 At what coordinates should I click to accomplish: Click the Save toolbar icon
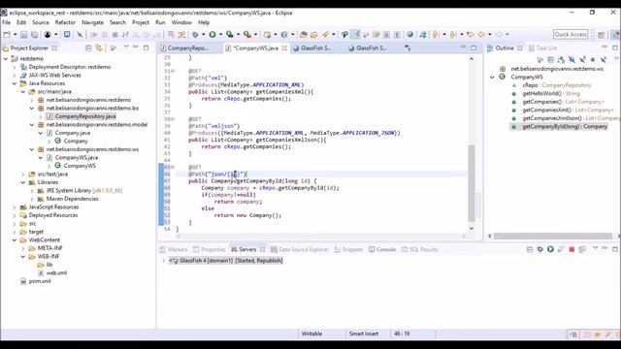pos(24,35)
